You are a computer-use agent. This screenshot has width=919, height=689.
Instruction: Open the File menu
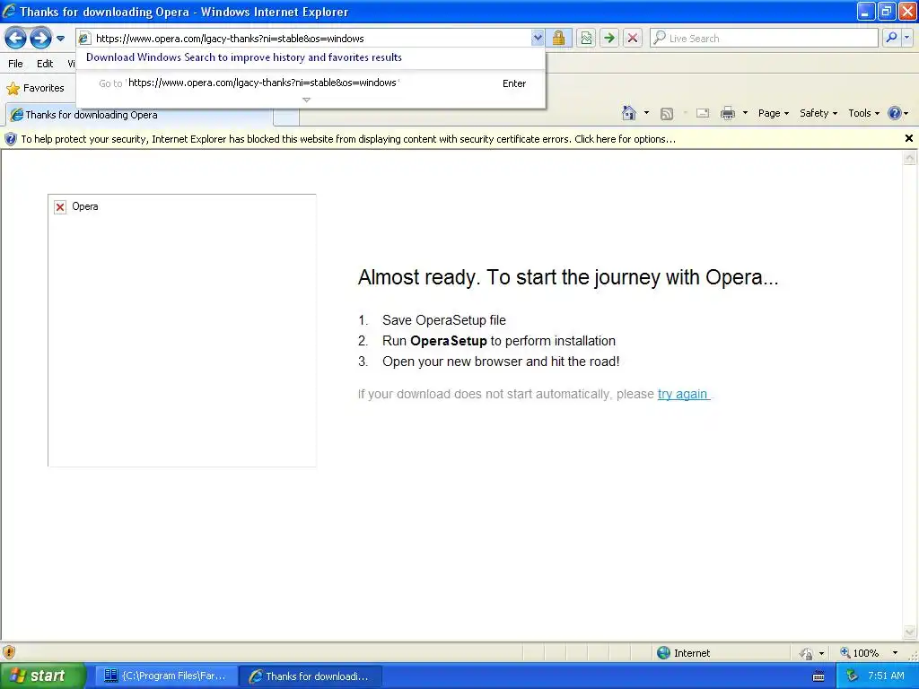[x=16, y=64]
